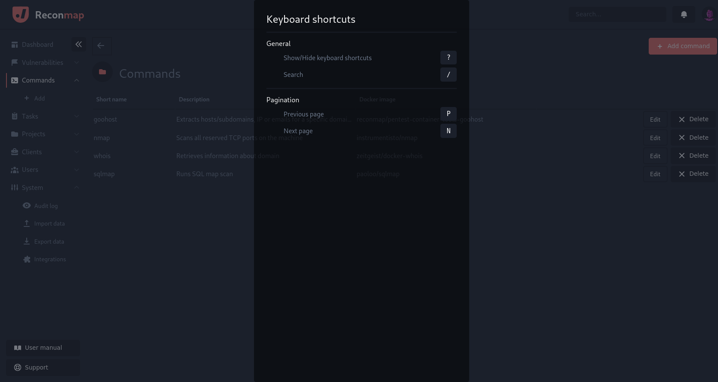The height and width of the screenshot is (382, 718).
Task: Click the top Search input field
Action: pos(618,14)
